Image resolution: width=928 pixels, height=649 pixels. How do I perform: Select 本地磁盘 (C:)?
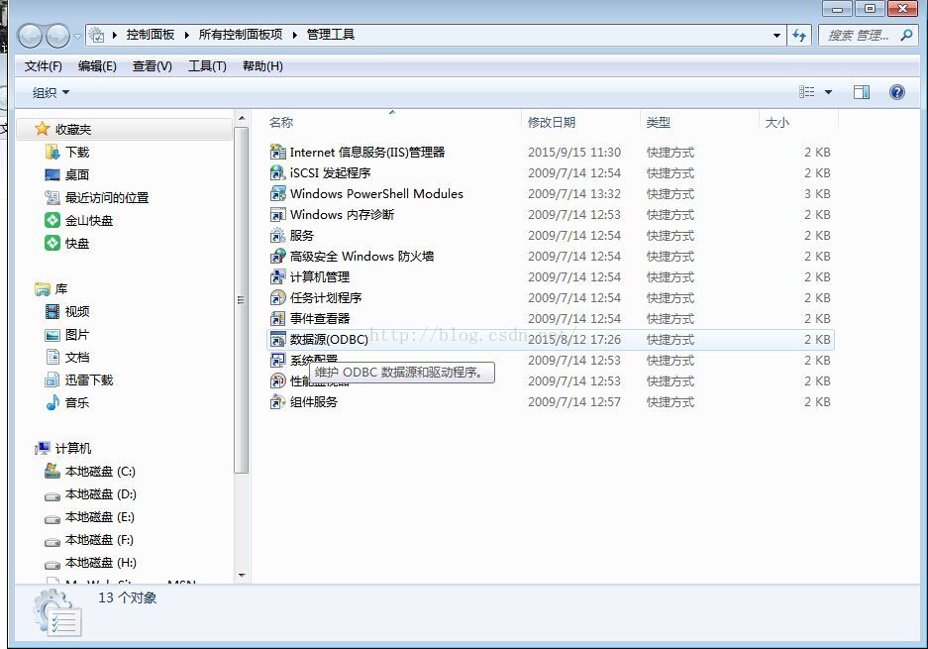[90, 472]
